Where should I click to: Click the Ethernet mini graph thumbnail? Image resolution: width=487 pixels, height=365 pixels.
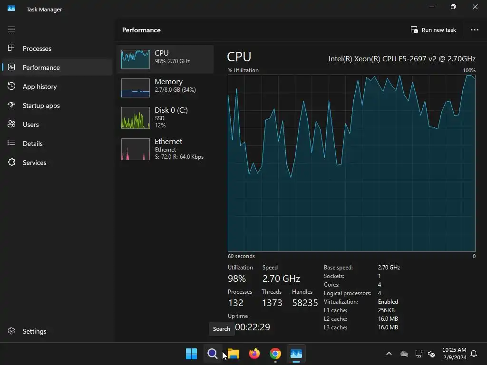[136, 149]
